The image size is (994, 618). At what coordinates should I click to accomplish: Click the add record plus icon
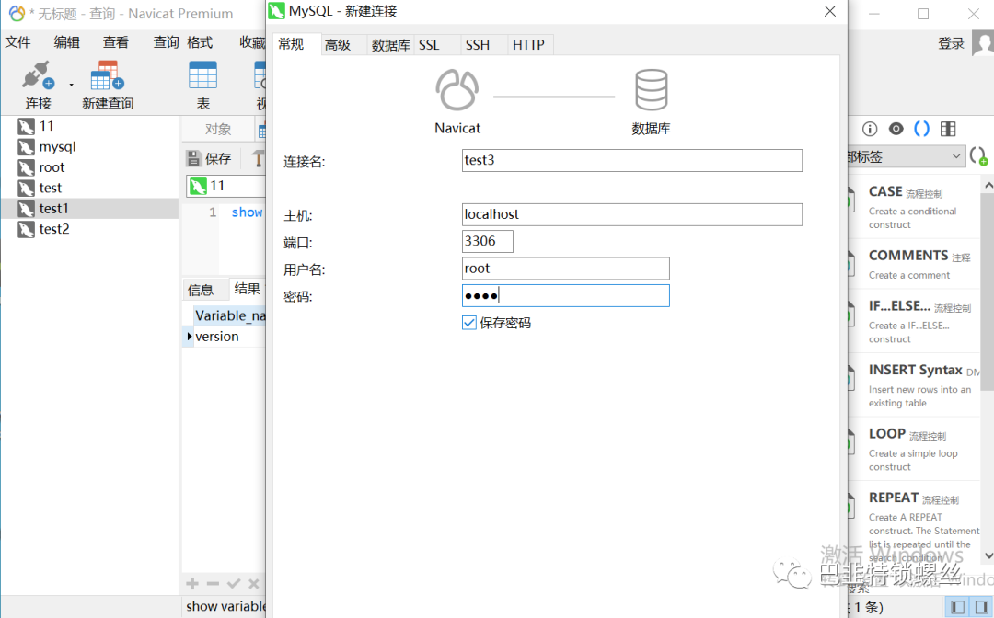(192, 584)
